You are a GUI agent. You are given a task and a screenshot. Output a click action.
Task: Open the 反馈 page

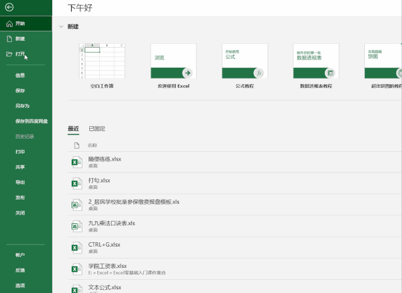[26, 270]
